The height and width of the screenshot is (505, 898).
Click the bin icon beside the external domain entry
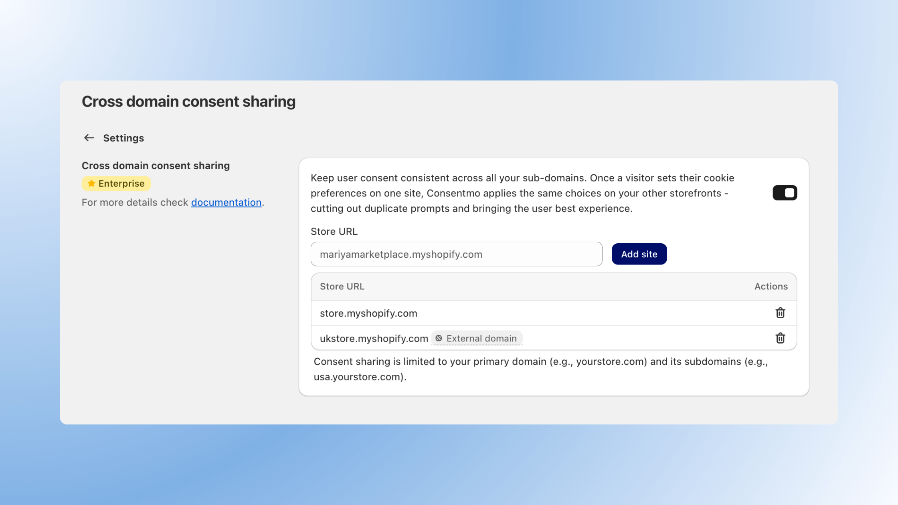[780, 338]
